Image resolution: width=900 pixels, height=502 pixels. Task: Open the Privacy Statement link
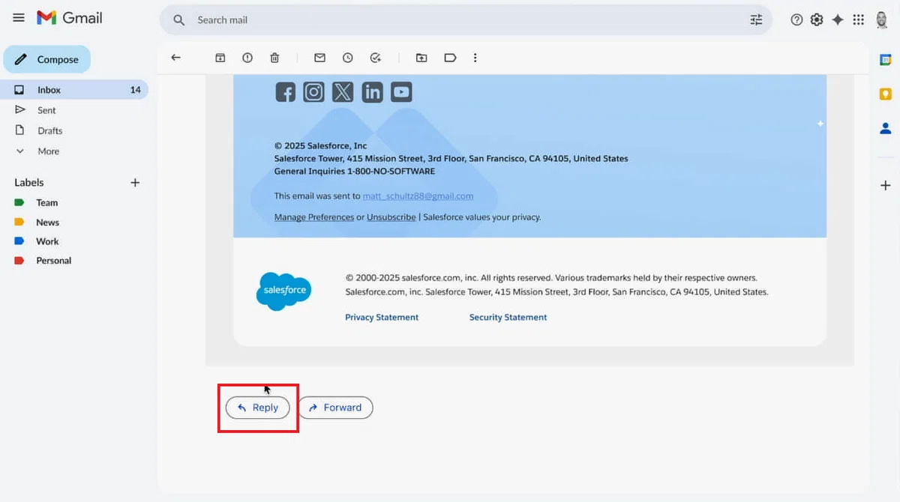(x=382, y=318)
